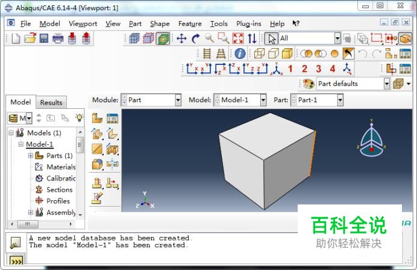Click the Cycle Views arrows icon
Viewport: 417px width, 270px height.
click(x=252, y=38)
